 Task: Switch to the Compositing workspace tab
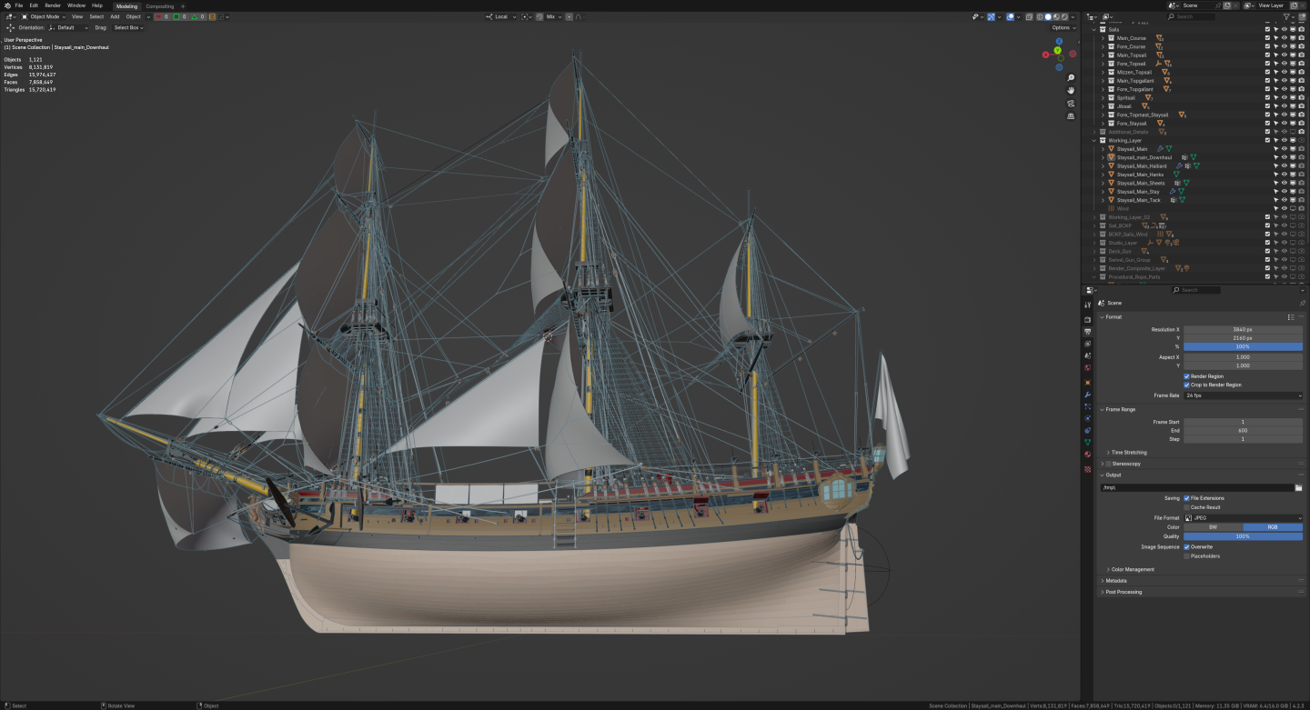[x=160, y=6]
